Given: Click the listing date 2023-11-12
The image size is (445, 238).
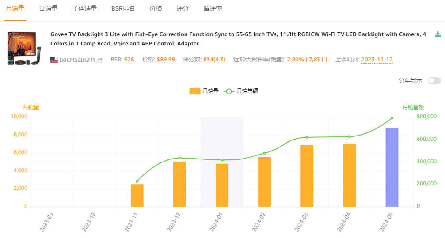Looking at the screenshot, I should click(377, 60).
